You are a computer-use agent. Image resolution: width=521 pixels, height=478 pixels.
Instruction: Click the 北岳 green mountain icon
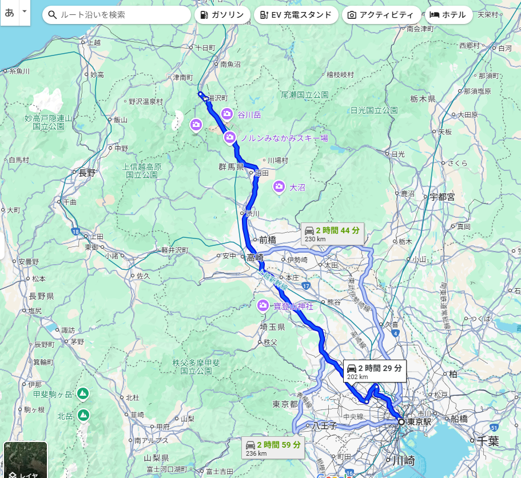(x=83, y=415)
